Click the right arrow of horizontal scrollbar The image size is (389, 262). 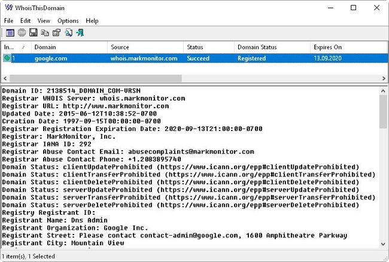(384, 78)
